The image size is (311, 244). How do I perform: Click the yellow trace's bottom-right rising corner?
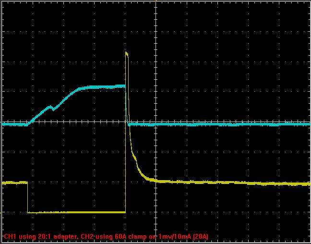[125, 212]
